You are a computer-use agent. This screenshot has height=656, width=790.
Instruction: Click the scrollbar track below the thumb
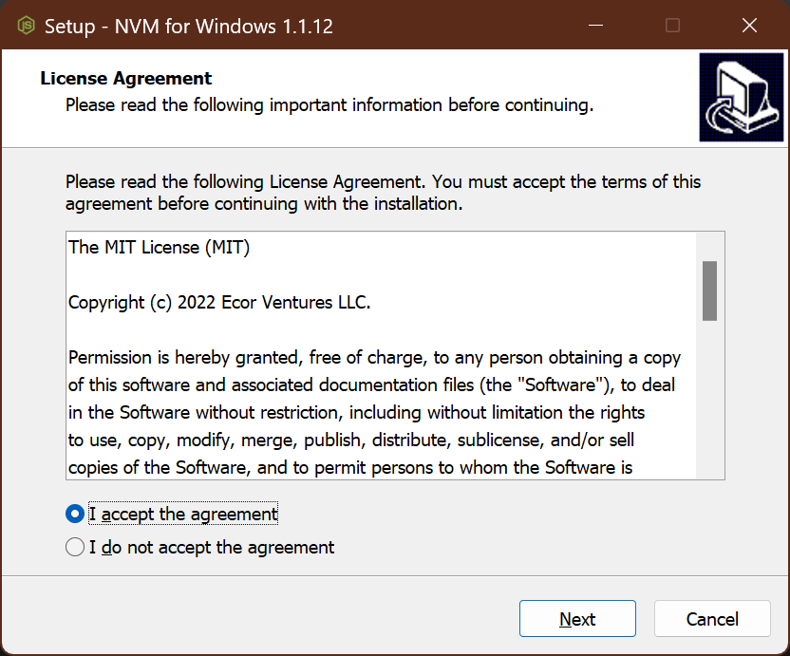(x=709, y=399)
